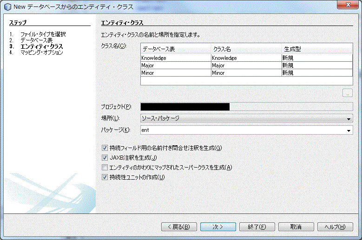Screen dimensions: 362x240
Task: Click the small ellipsis button below the table
Action: 348,93
